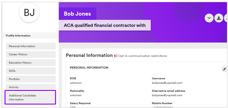Open Personal Information sidebar item
The width and height of the screenshot is (228, 108).
coord(31,46)
